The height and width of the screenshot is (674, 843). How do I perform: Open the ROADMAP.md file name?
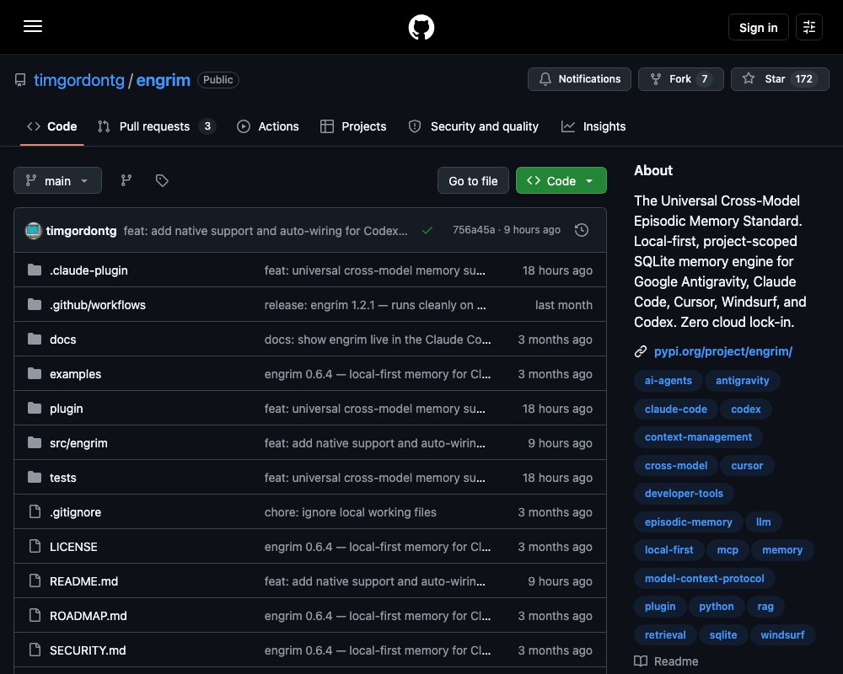pyautogui.click(x=89, y=615)
